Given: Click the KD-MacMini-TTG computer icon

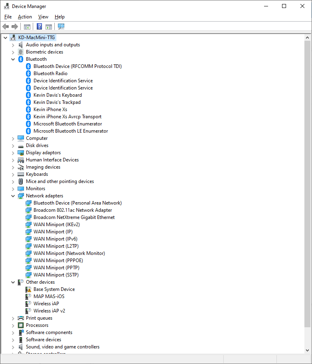Looking at the screenshot, I should point(13,38).
